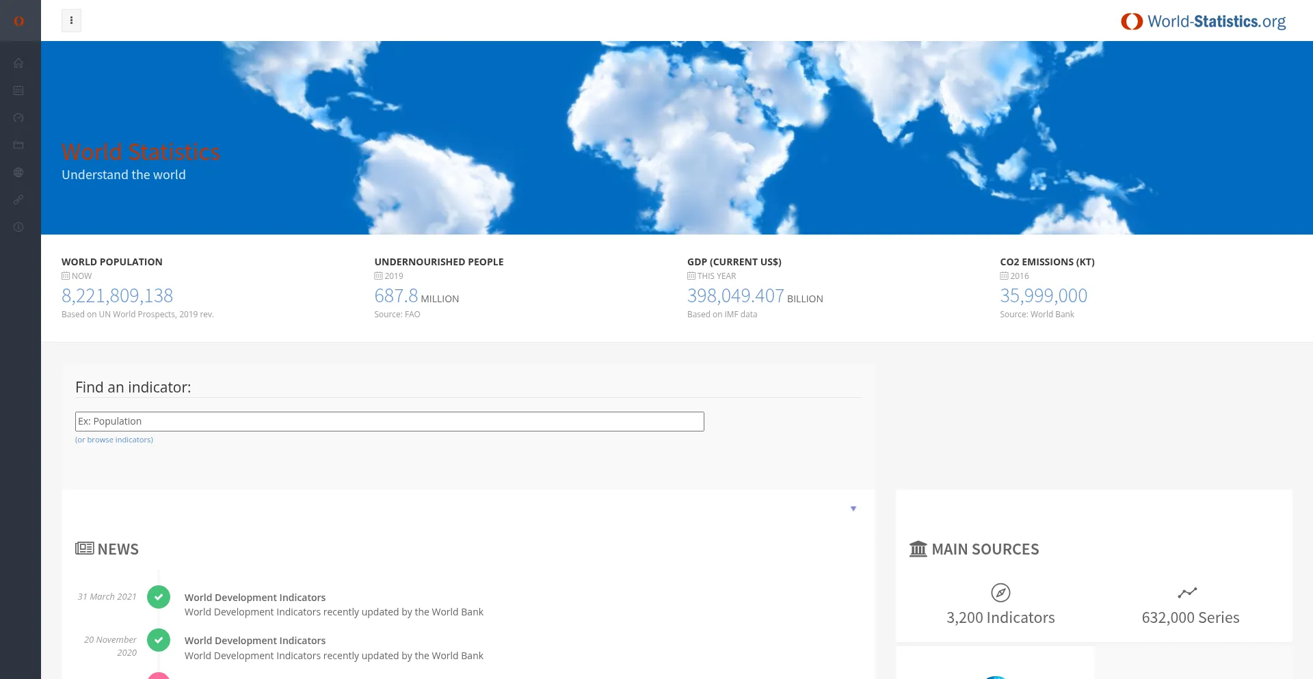Open the three-dot menu button
Image resolution: width=1313 pixels, height=679 pixels.
click(x=71, y=21)
